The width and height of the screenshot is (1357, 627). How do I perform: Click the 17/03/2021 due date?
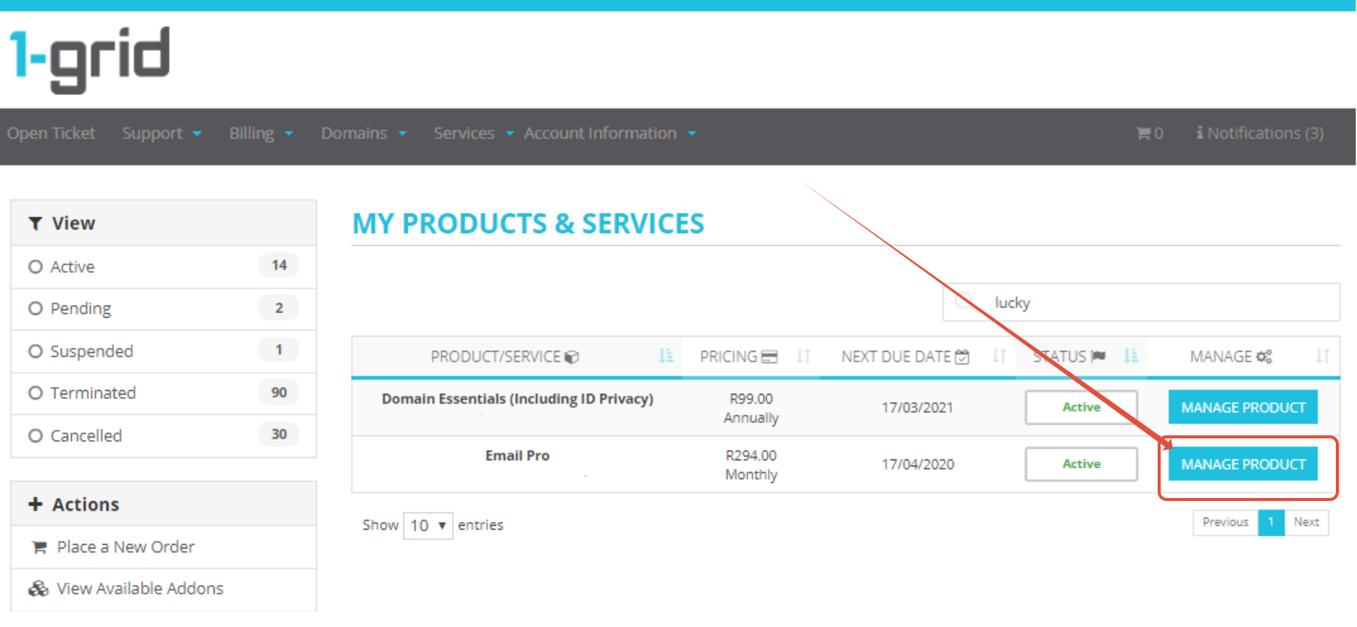[918, 407]
